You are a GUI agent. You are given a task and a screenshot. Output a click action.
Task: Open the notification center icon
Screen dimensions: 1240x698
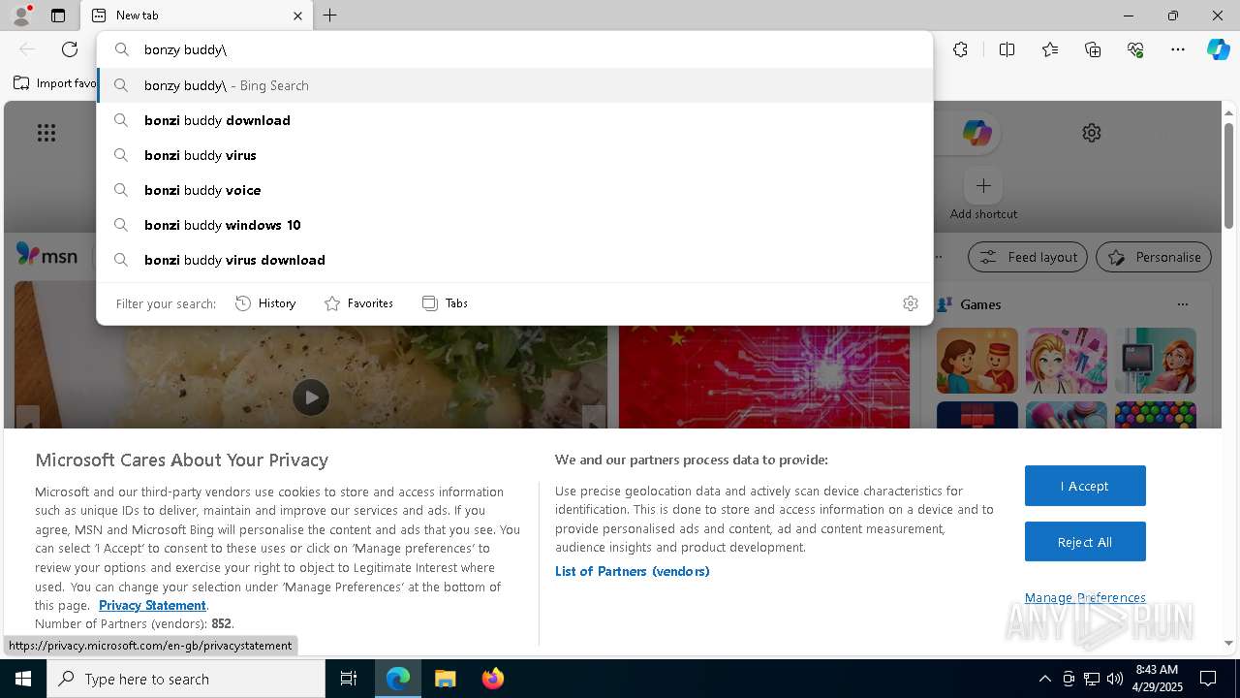pyautogui.click(x=1208, y=679)
